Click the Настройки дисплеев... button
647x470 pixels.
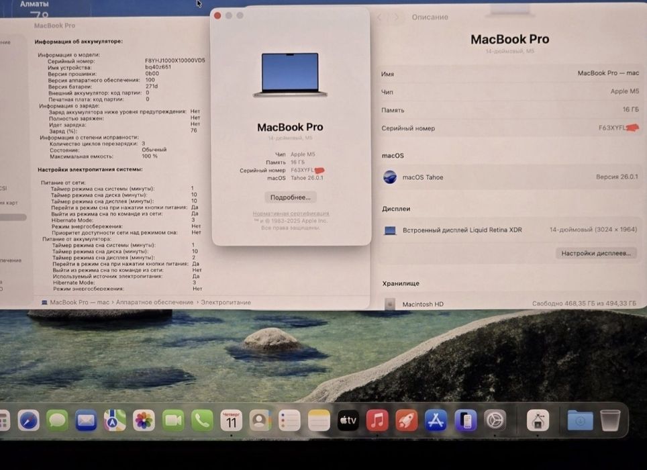tap(596, 253)
